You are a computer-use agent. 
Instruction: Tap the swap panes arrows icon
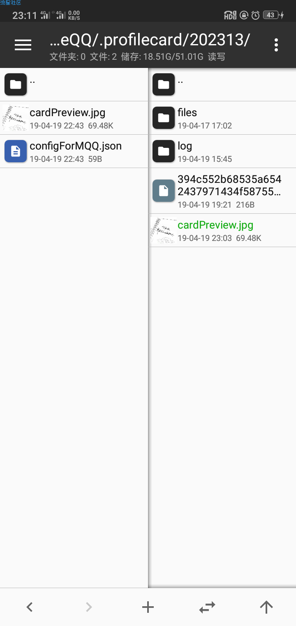[x=207, y=607]
